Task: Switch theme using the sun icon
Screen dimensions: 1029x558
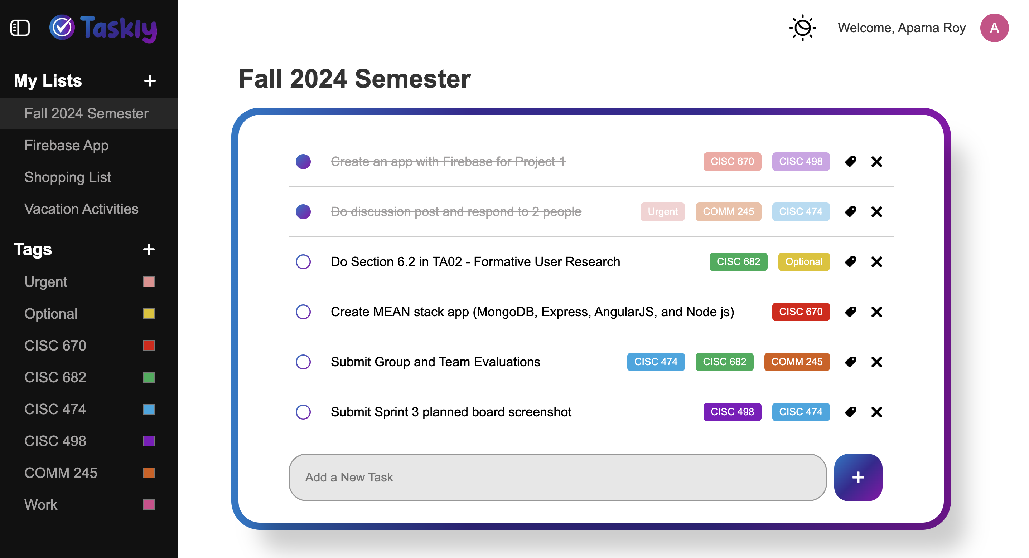Action: point(802,27)
